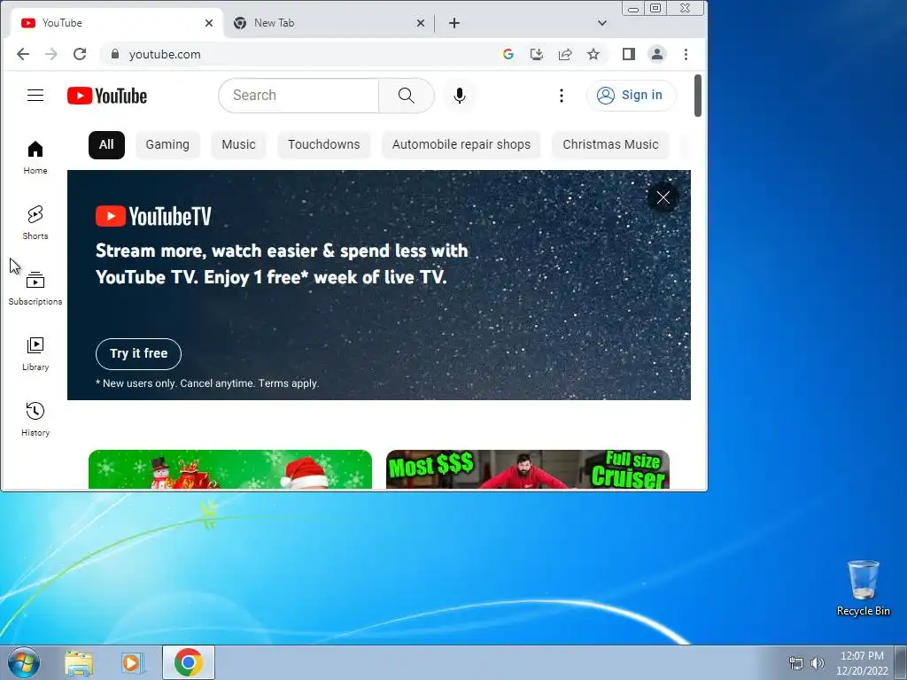Select Automobile repair shops chip
Viewport: 907px width, 680px height.
click(461, 145)
